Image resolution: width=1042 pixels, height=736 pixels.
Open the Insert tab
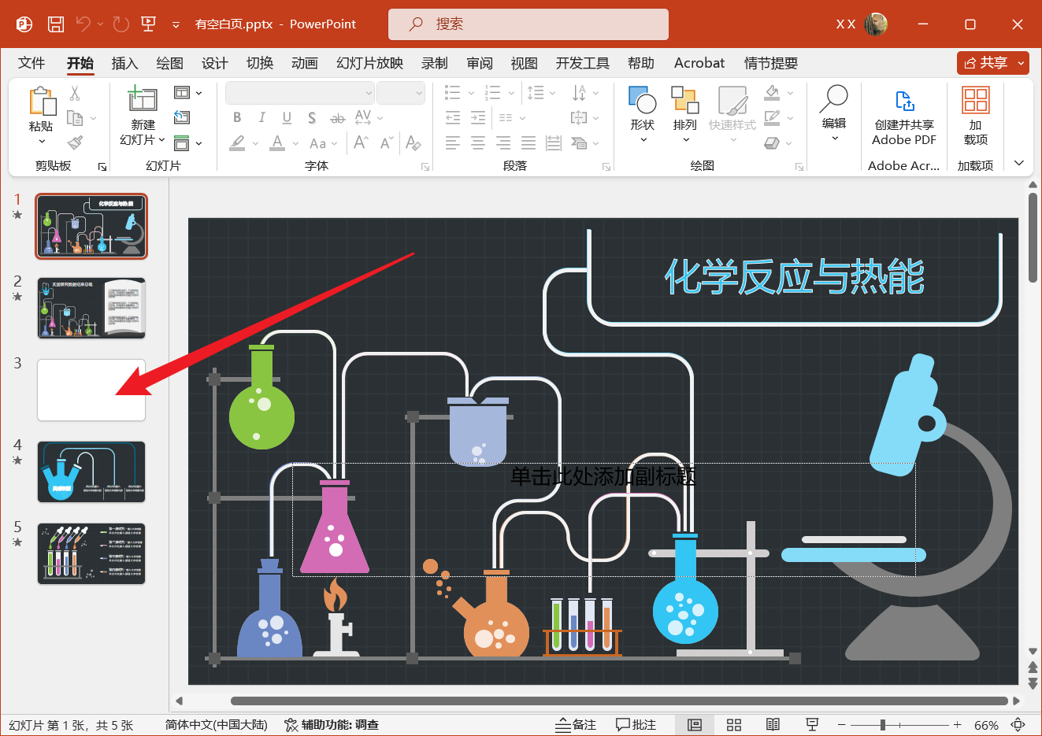tap(124, 64)
